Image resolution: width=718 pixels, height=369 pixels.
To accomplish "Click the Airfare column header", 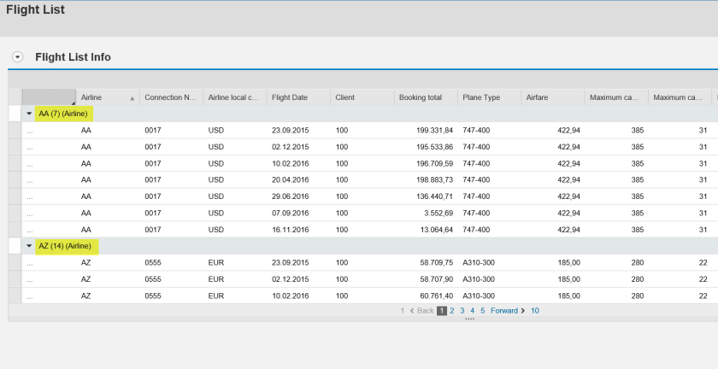I will (538, 97).
